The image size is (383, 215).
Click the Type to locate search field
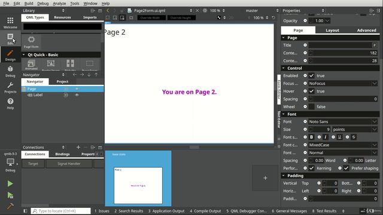click(x=61, y=211)
